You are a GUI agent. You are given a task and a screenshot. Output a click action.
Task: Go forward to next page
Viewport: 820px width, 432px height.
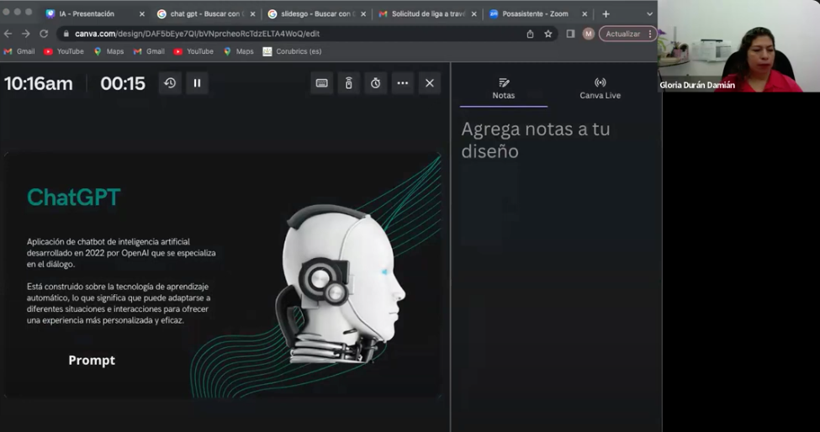pos(25,34)
